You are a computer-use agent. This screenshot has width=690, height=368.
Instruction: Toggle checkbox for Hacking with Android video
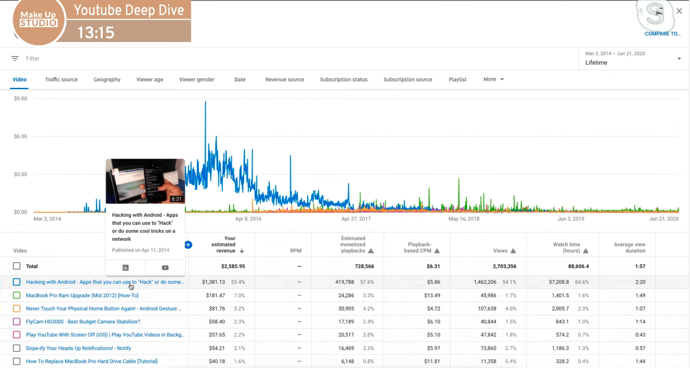coord(16,282)
